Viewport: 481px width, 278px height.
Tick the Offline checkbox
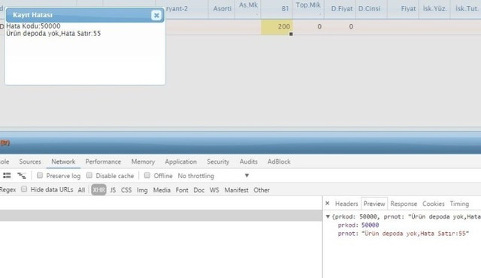point(147,175)
